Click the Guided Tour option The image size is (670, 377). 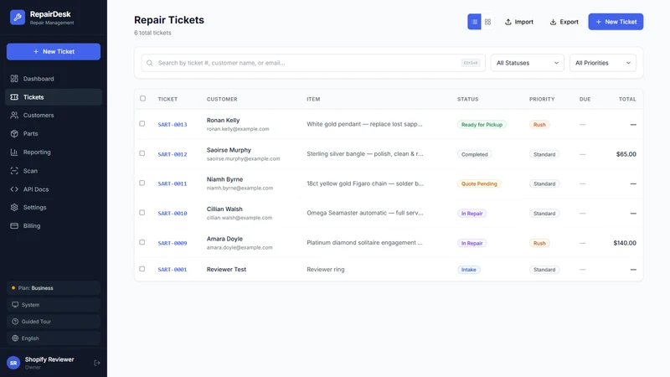(54, 322)
